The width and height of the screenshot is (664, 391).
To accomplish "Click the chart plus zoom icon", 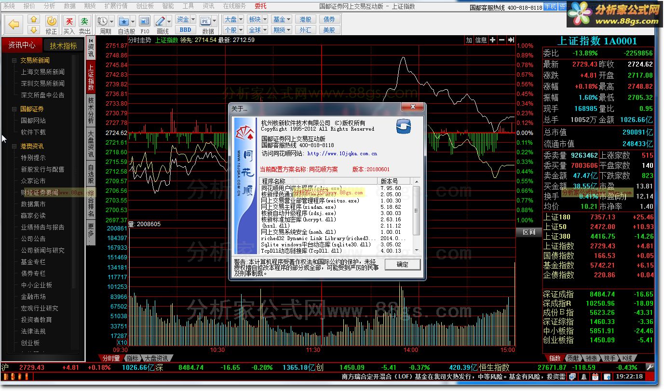I will tap(492, 40).
